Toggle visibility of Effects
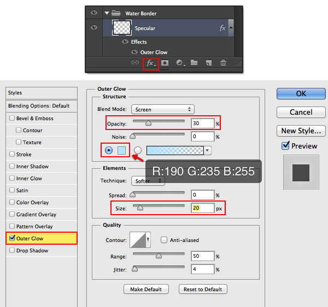The width and height of the screenshot is (328, 307). coord(125,42)
